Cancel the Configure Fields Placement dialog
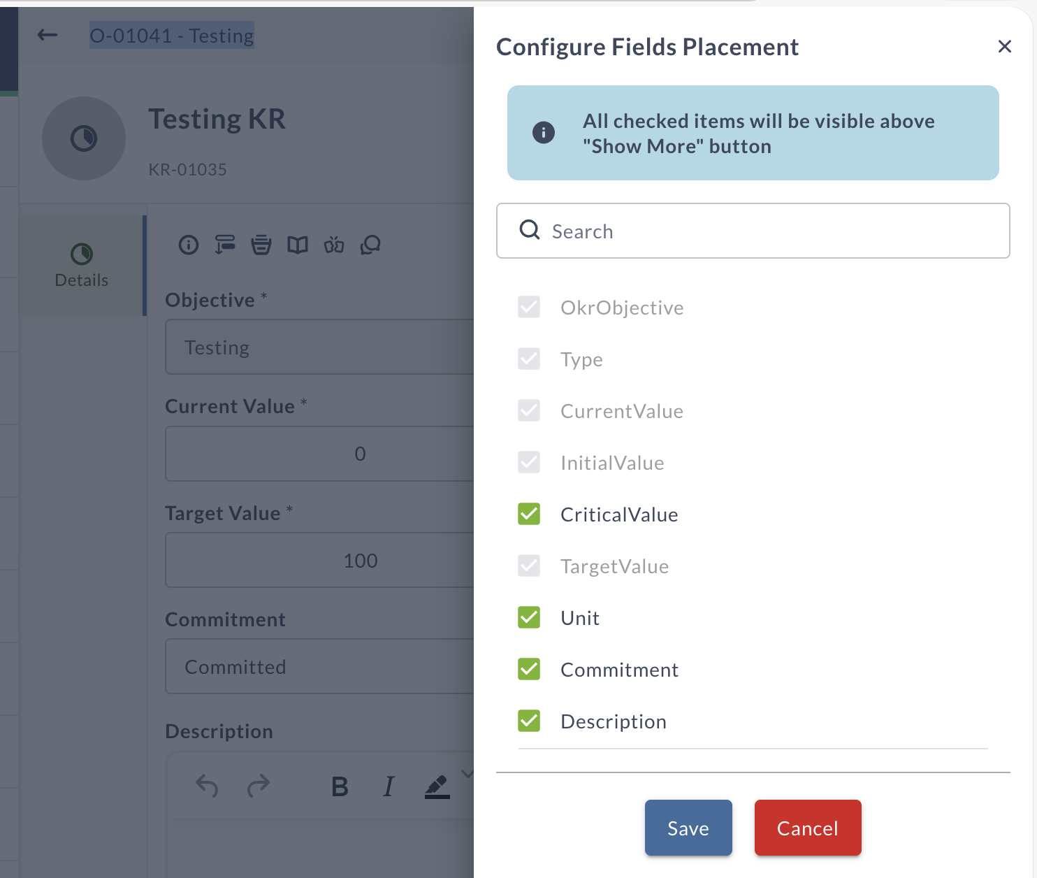The height and width of the screenshot is (878, 1037). tap(807, 828)
